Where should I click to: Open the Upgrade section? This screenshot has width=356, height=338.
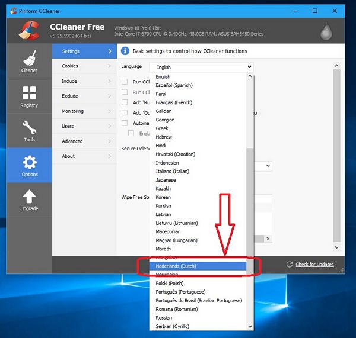click(x=29, y=200)
